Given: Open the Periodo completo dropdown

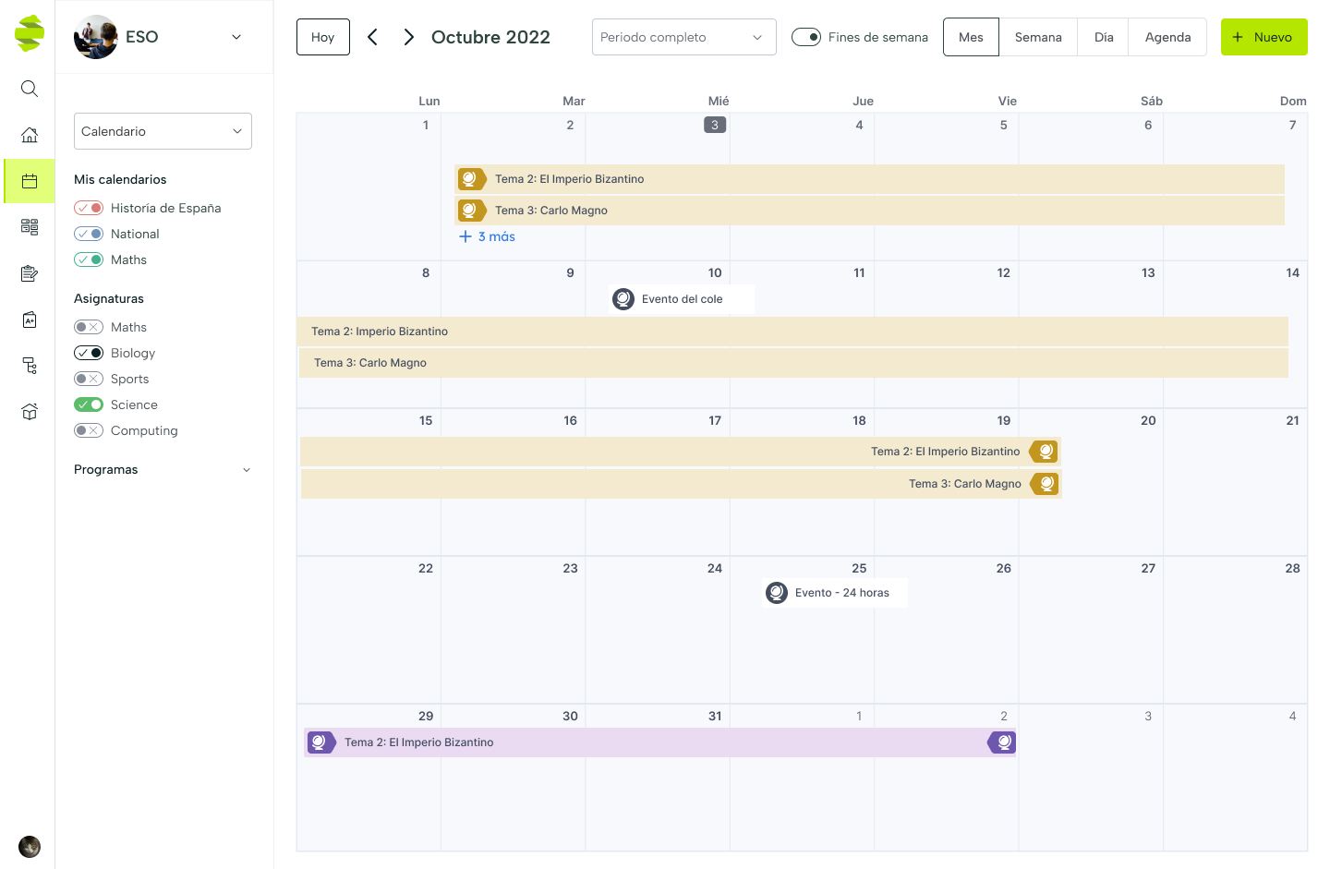Looking at the screenshot, I should [x=683, y=37].
